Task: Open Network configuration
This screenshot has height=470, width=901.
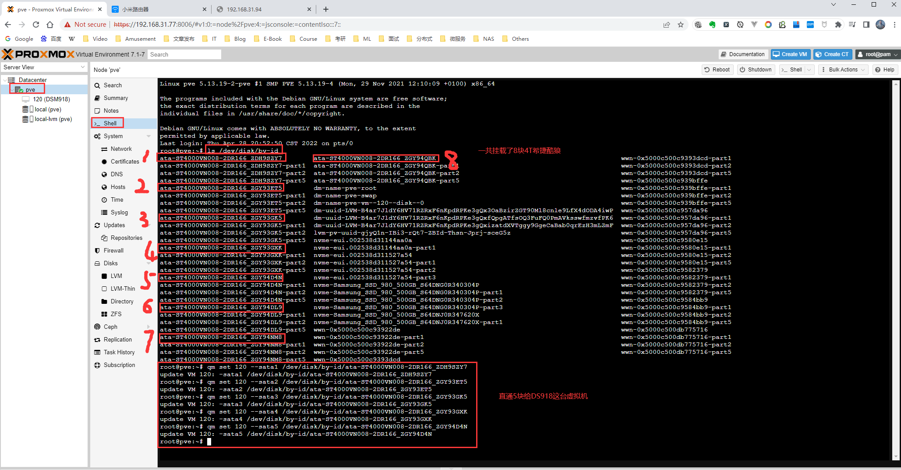Action: tap(124, 149)
